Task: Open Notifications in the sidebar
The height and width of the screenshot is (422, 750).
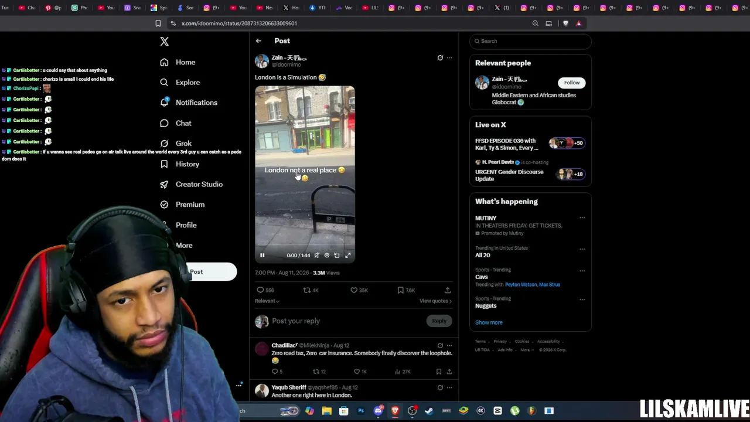Action: pyautogui.click(x=189, y=103)
